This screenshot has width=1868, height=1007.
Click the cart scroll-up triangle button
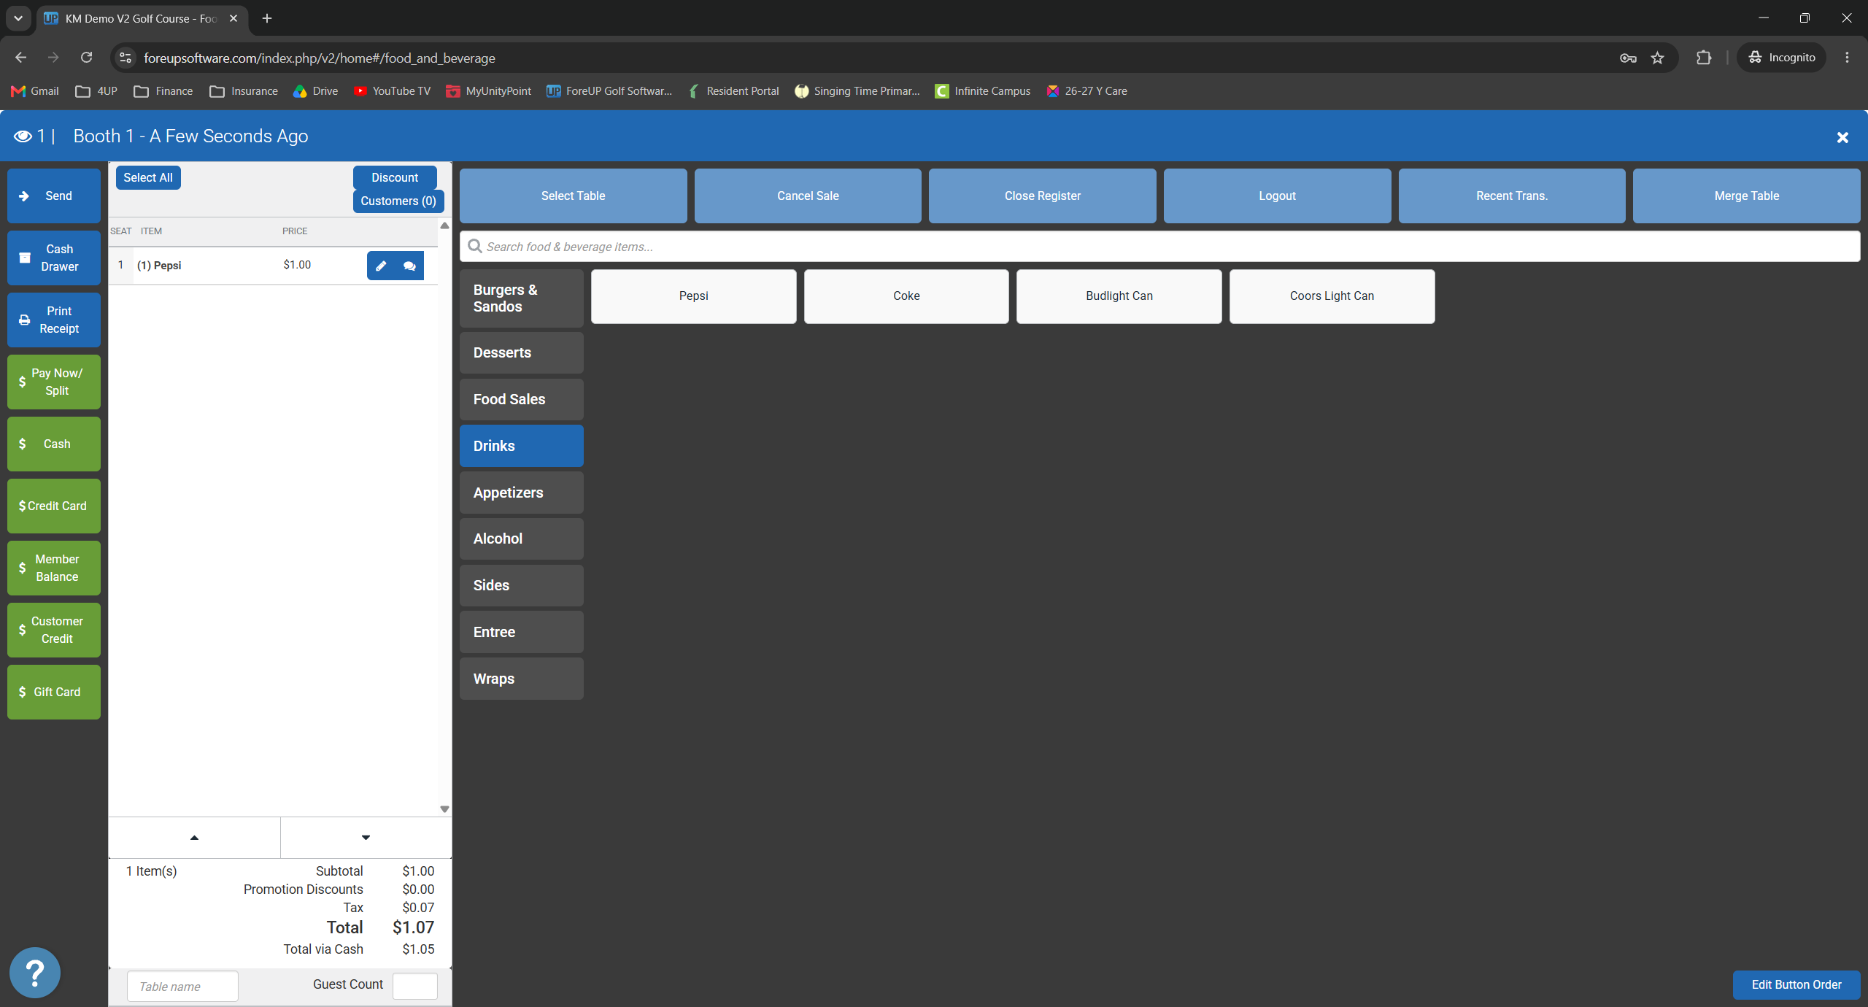tap(194, 838)
